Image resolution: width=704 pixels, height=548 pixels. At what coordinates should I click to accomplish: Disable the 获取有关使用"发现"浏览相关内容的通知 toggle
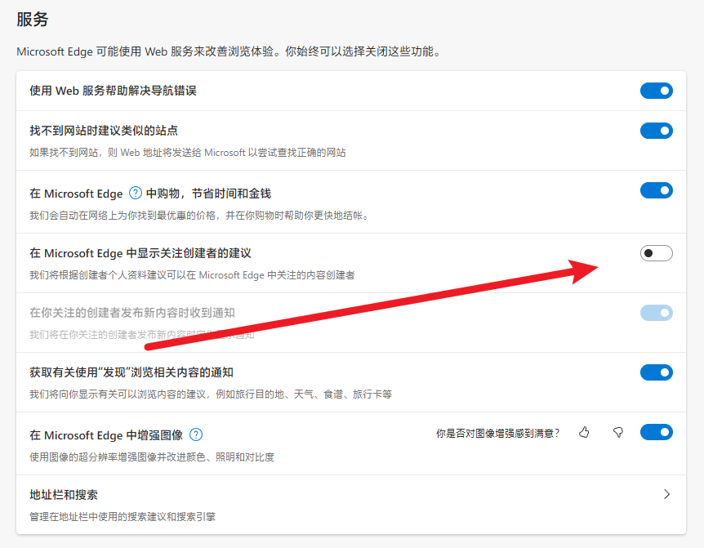[x=656, y=372]
